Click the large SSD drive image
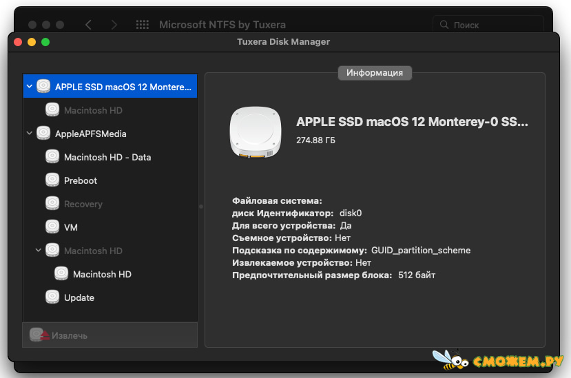Image resolution: width=571 pixels, height=378 pixels. (256, 132)
